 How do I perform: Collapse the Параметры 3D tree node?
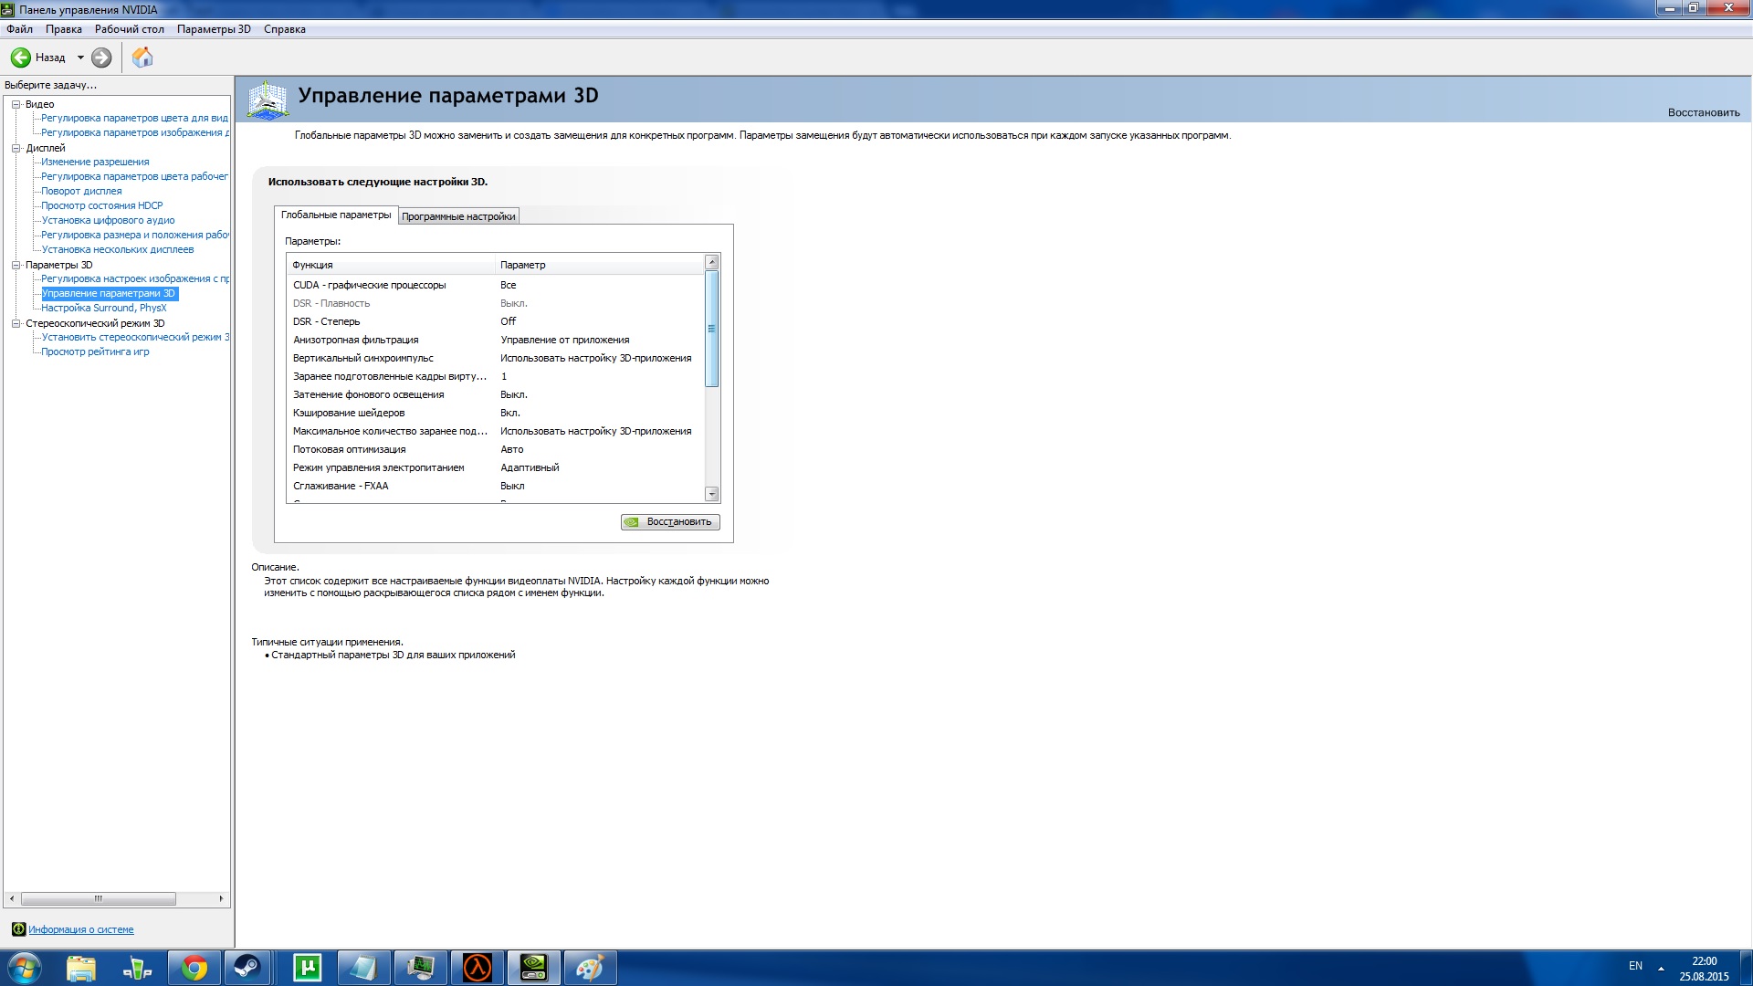(16, 265)
